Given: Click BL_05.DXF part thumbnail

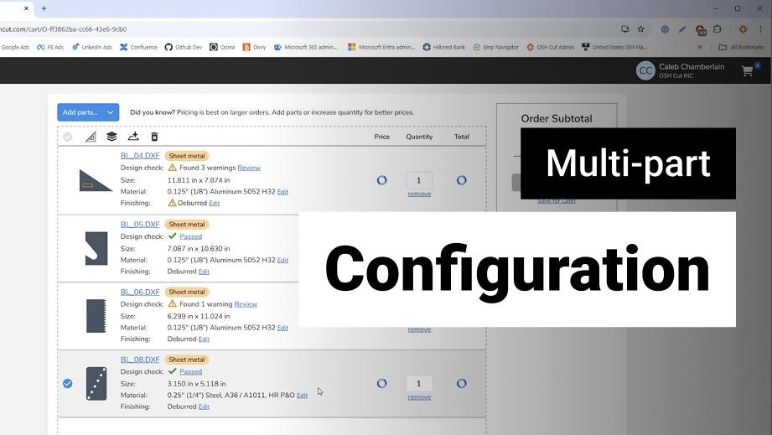Looking at the screenshot, I should [x=96, y=248].
